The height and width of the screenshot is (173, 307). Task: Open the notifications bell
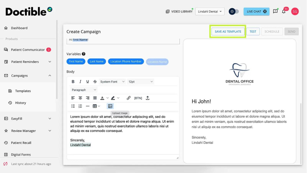point(284,12)
